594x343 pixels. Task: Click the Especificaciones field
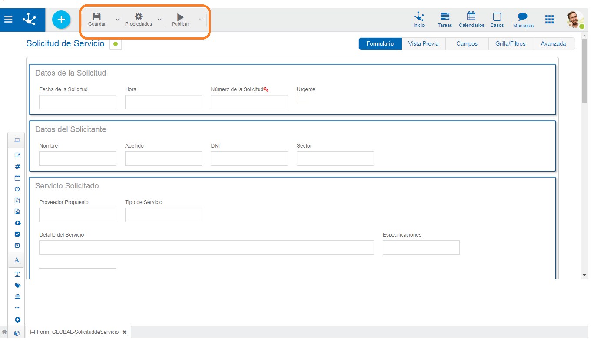coord(421,247)
